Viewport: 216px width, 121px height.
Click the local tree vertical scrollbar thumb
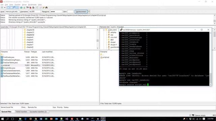pyautogui.click(x=98, y=41)
